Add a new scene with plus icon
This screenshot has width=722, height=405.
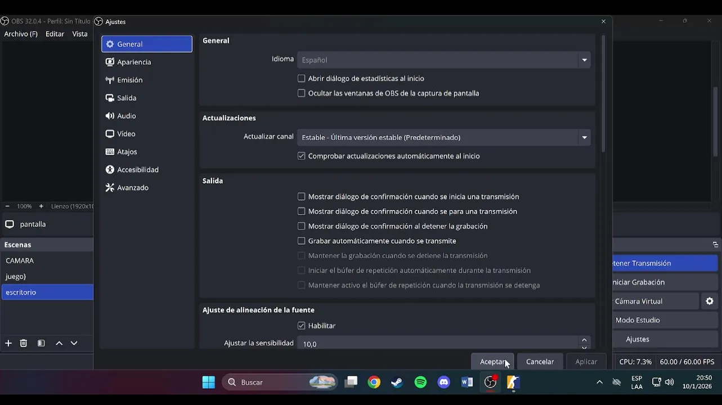(8, 343)
